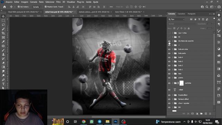Filter layers by type (T) icon

(x=199, y=19)
